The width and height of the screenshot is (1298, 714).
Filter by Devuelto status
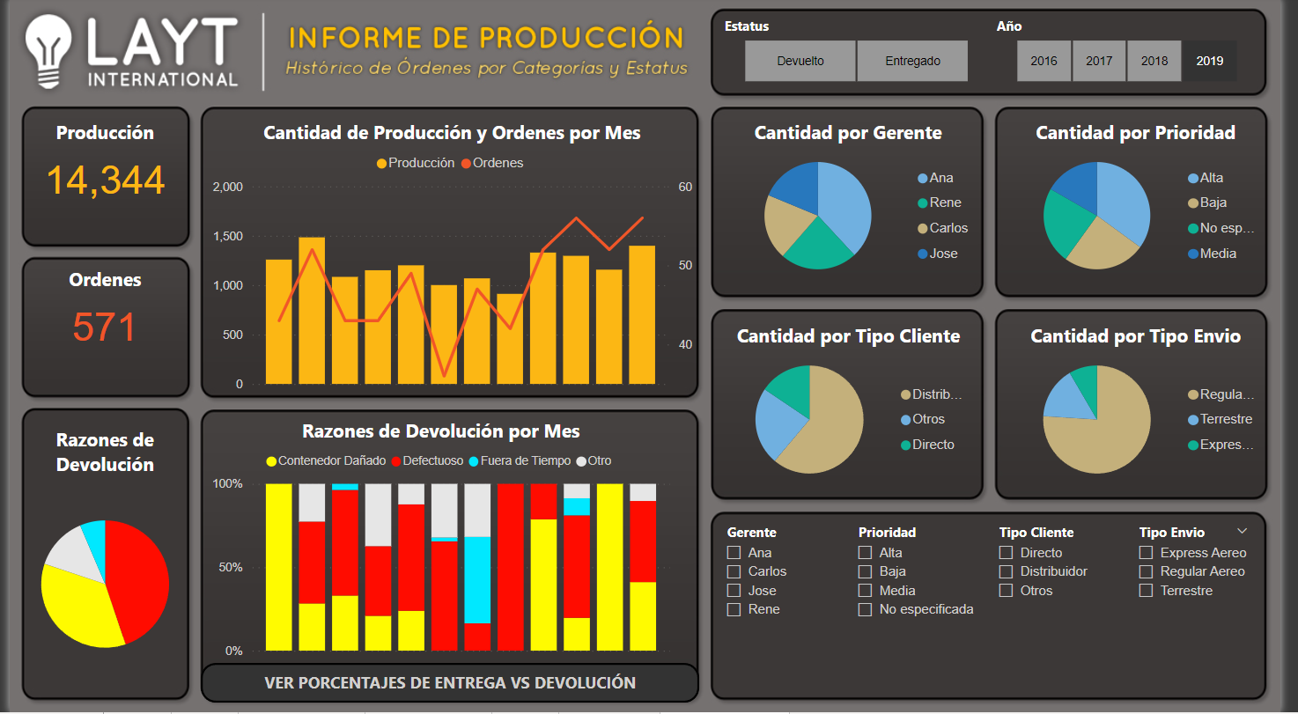[x=800, y=62]
